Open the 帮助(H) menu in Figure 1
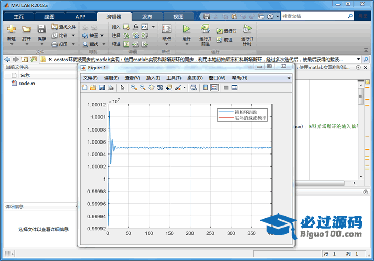Viewport: 374px width, 261px height. [x=240, y=78]
